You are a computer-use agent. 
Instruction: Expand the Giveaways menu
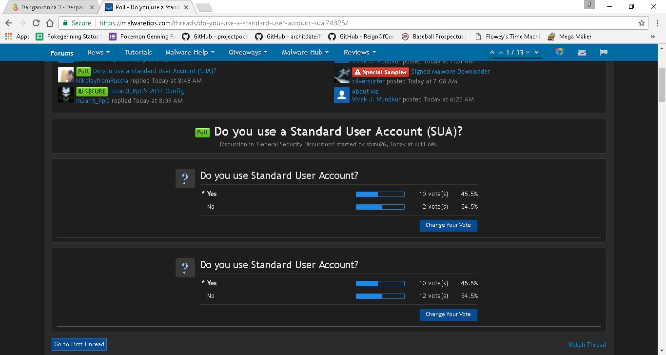click(x=248, y=52)
